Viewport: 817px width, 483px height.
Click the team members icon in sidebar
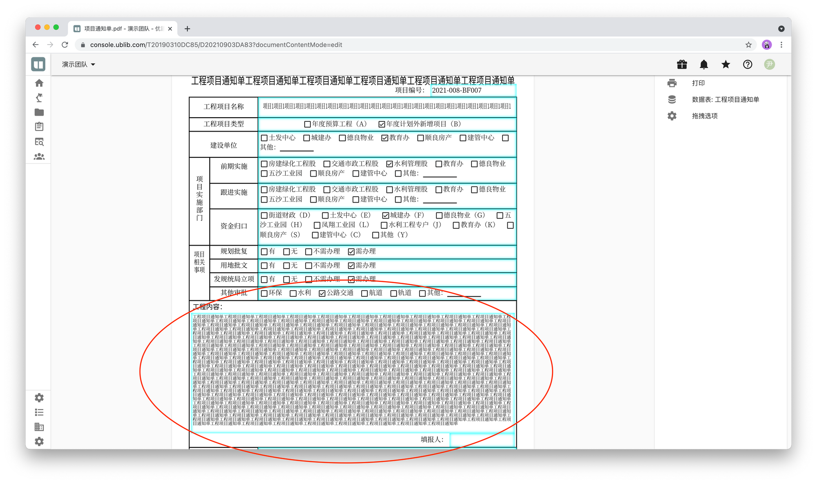click(x=39, y=157)
